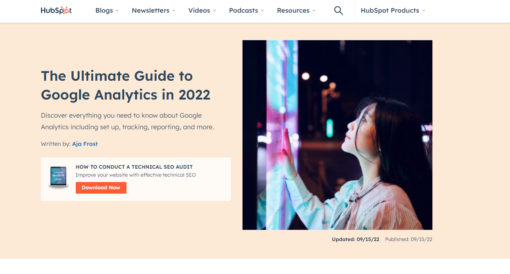Click the 'Updated: 09/15/22' date
Viewport: 510px width, 274px height.
[356, 240]
